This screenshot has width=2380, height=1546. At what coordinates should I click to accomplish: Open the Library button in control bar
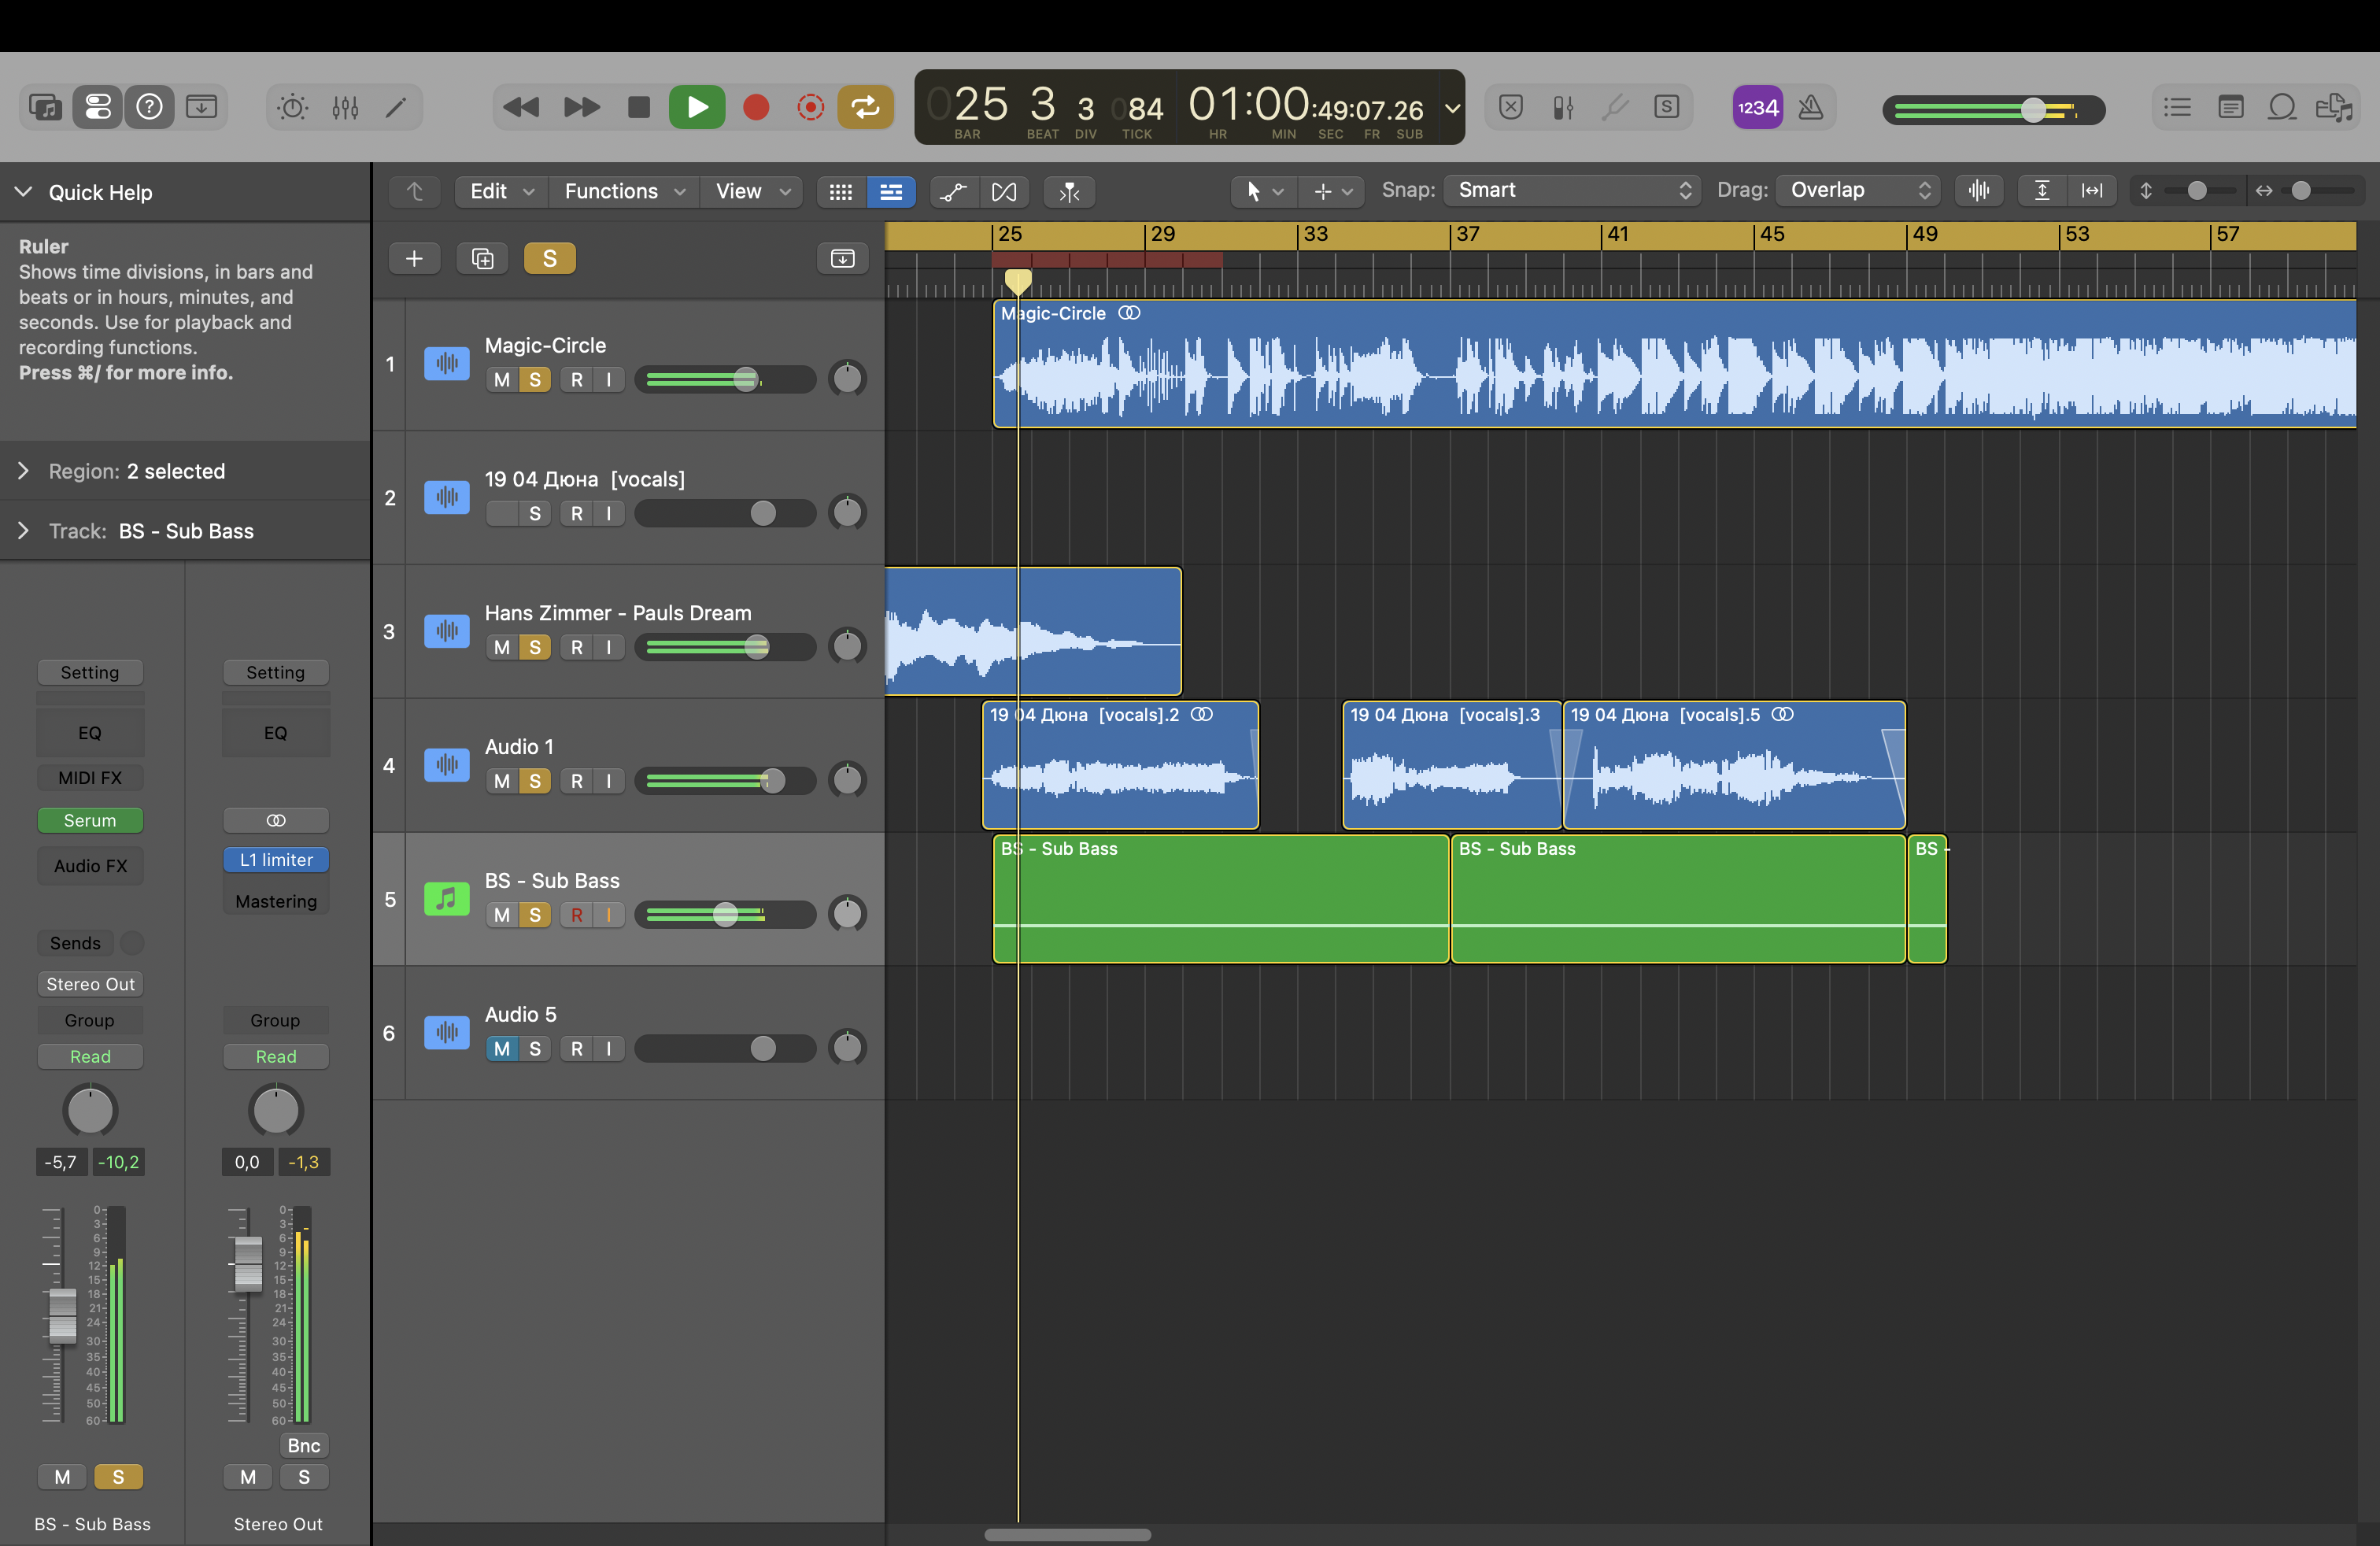(x=45, y=107)
